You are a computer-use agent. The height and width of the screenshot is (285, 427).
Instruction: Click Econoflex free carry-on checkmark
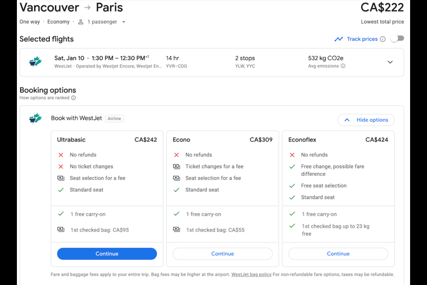[292, 214]
